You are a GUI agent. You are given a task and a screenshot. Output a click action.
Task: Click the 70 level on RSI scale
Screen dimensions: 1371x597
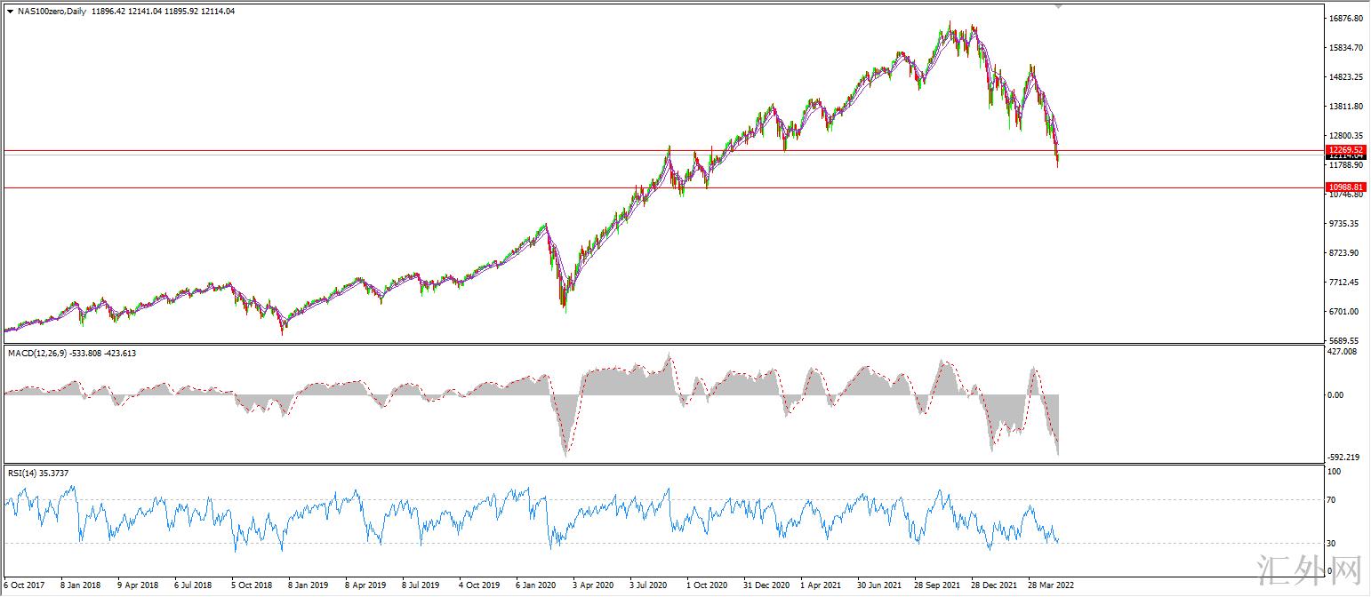pyautogui.click(x=1332, y=500)
